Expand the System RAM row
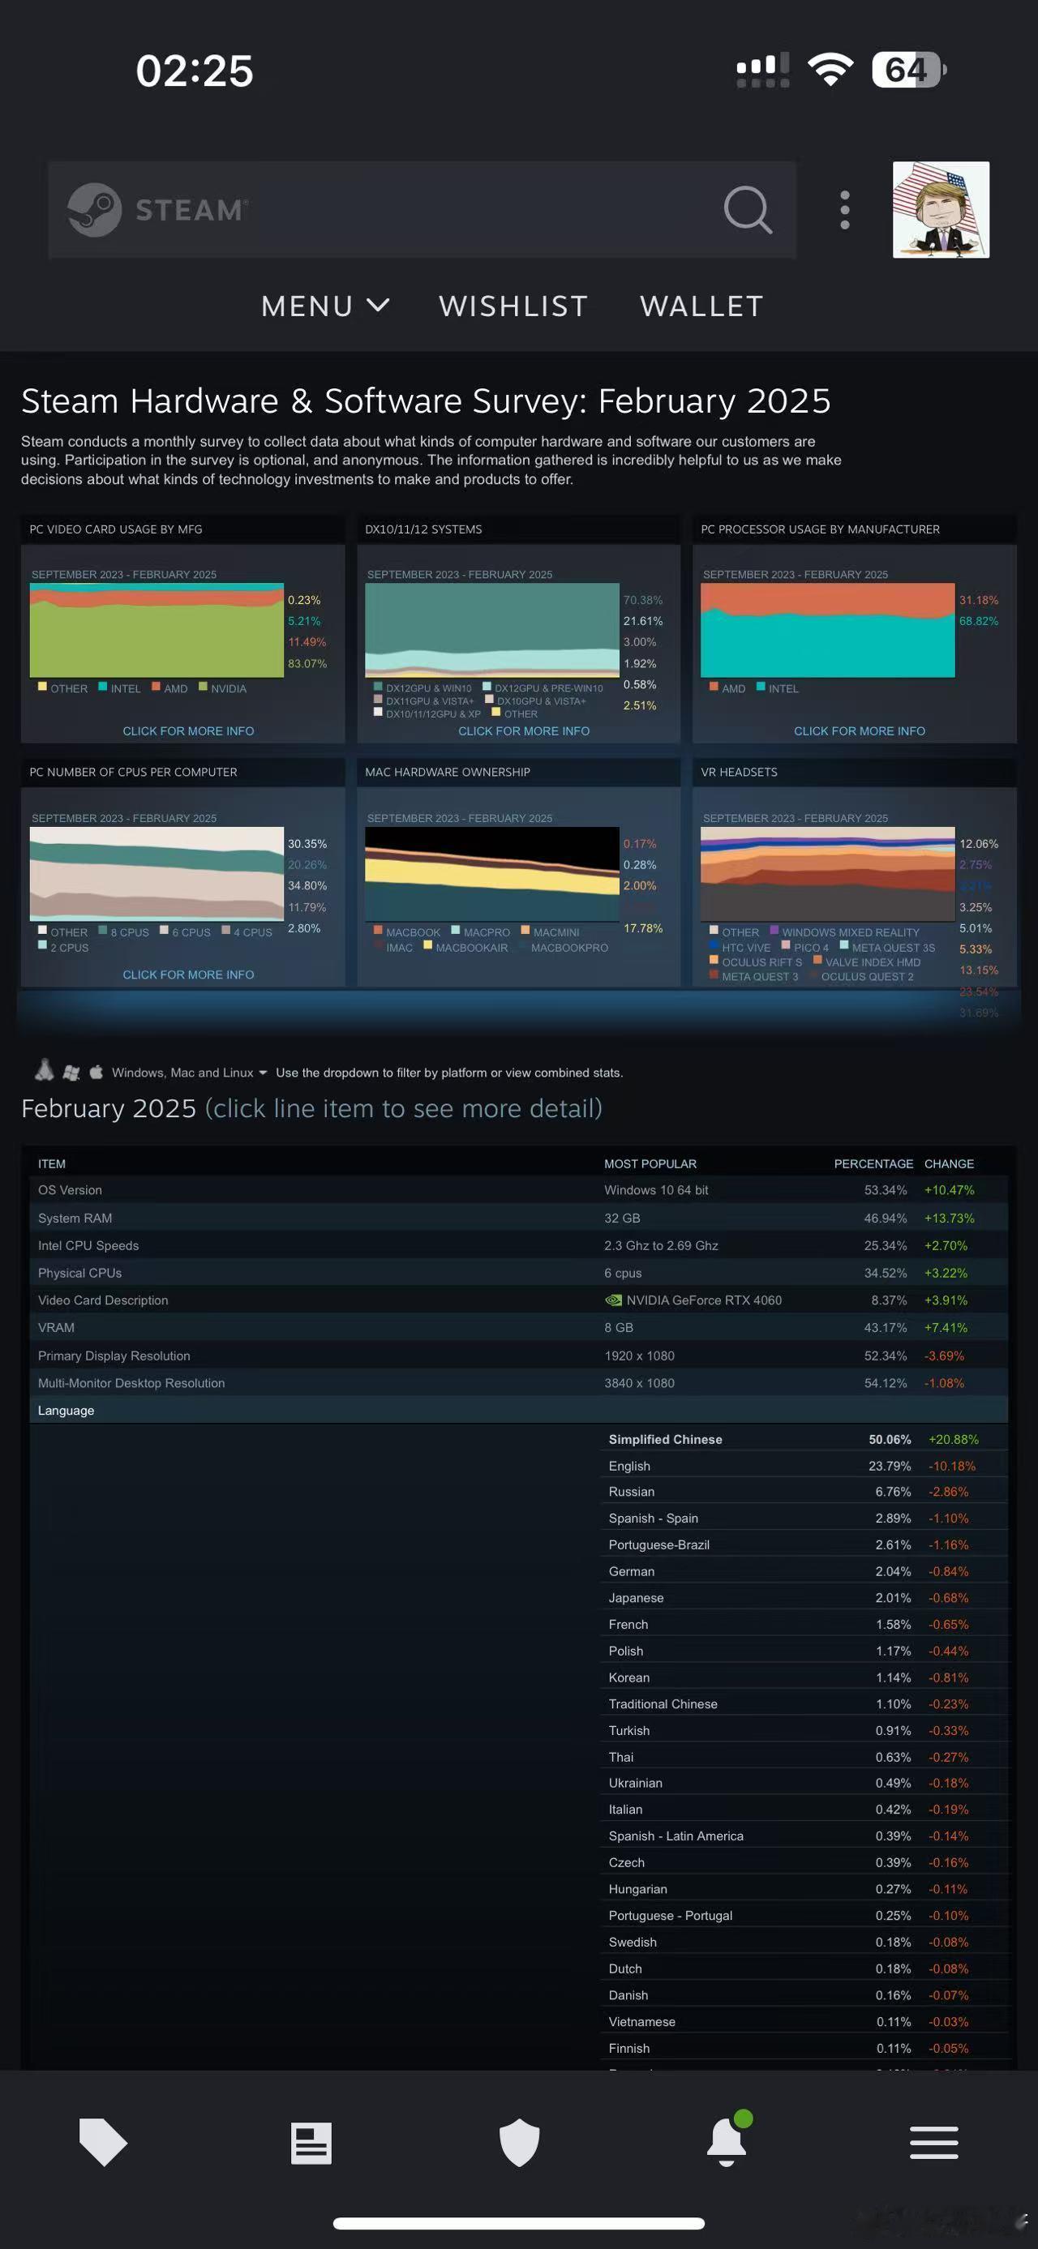The width and height of the screenshot is (1038, 2249). tap(518, 1218)
